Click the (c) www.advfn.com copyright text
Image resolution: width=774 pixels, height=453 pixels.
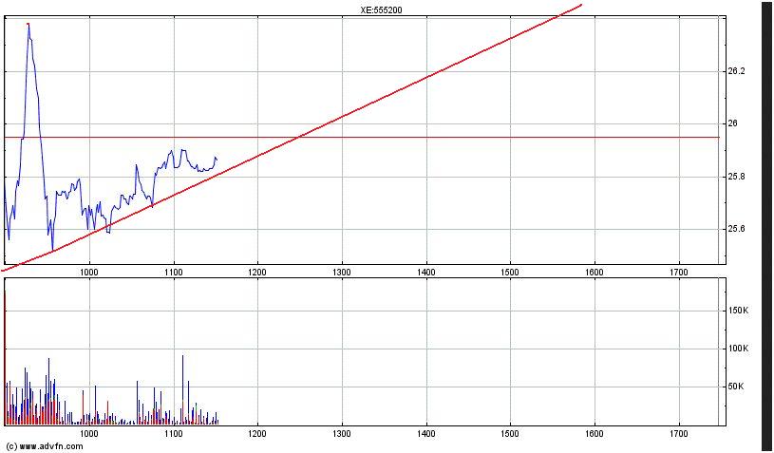(44, 446)
